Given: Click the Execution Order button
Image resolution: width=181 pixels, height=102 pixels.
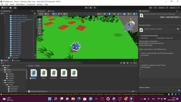Looking at the screenshot, I should click(x=173, y=17).
